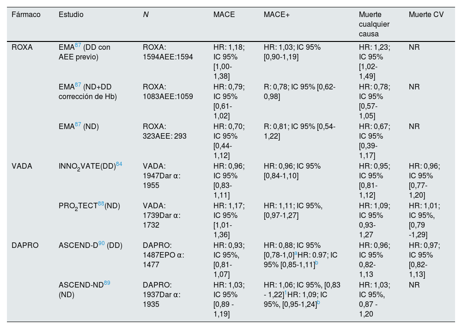462x329 pixels.
Task: Select the DAPRO drug row label
Action: coord(24,246)
